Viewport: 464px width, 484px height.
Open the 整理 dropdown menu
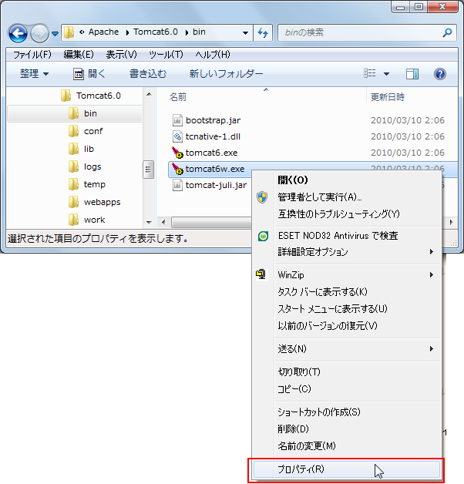pyautogui.click(x=35, y=74)
